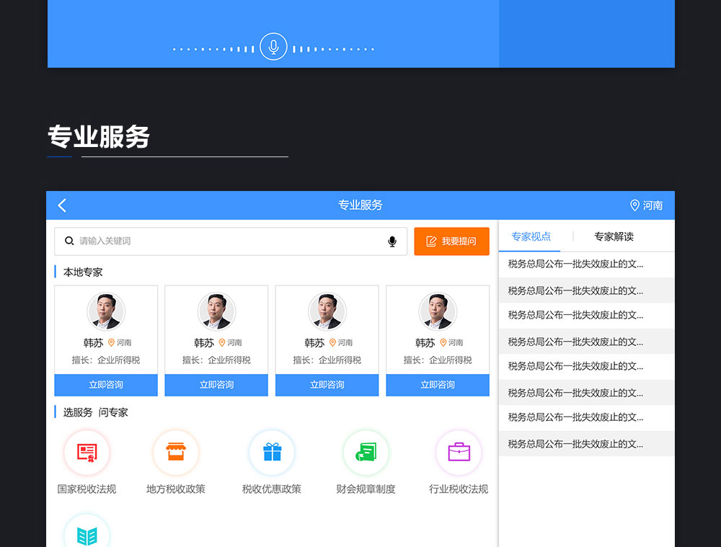
Task: Open the first 税务总局公布 article in the list
Action: coord(575,264)
